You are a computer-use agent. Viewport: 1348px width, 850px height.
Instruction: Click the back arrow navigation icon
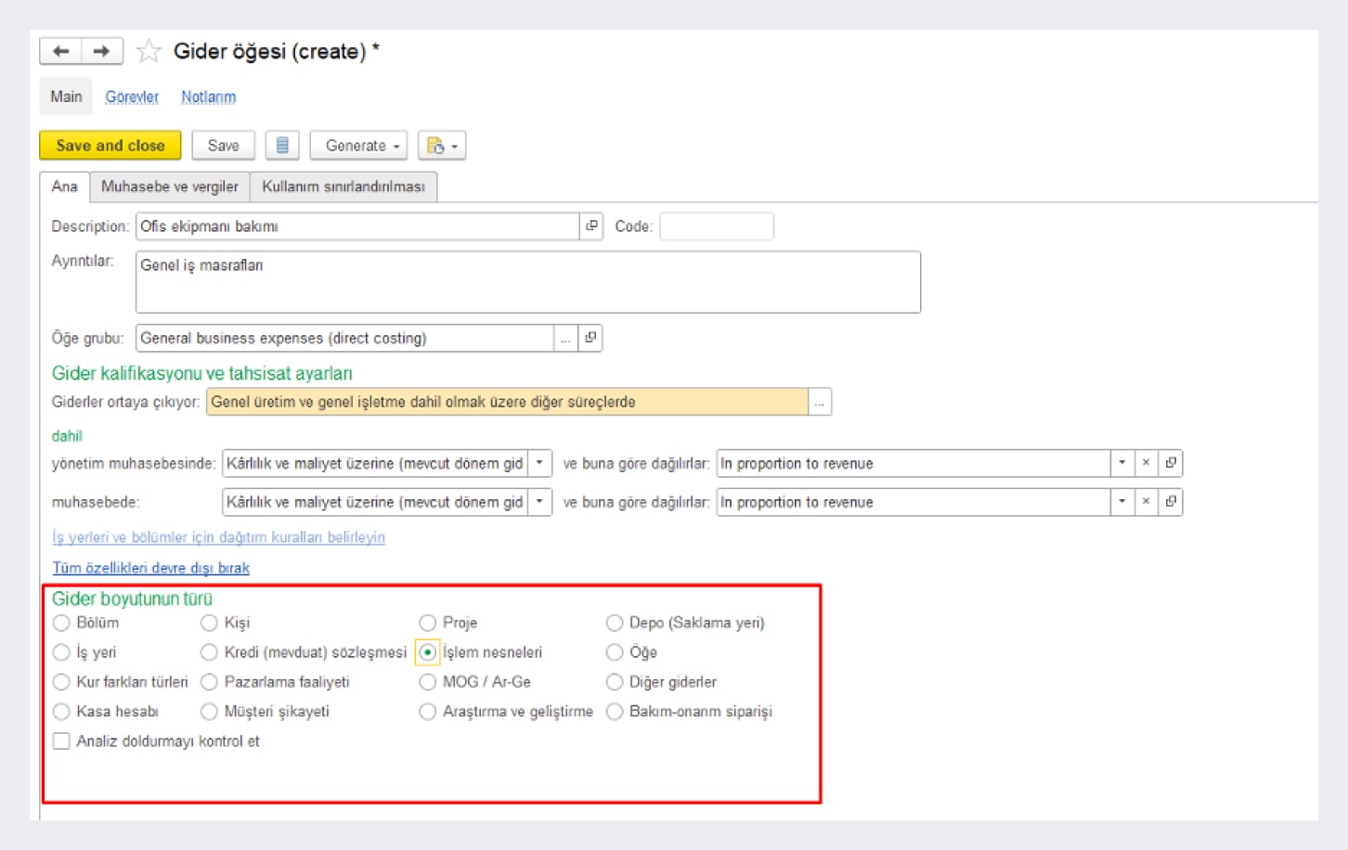coord(61,51)
